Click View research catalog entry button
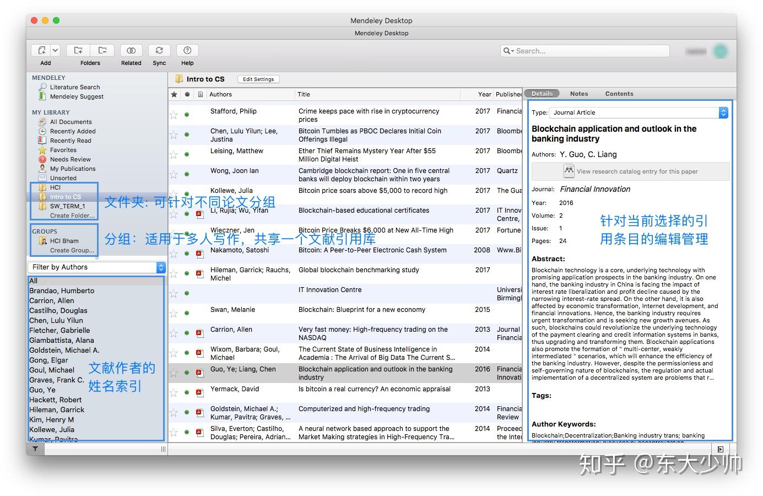This screenshot has width=763, height=496. tap(630, 171)
